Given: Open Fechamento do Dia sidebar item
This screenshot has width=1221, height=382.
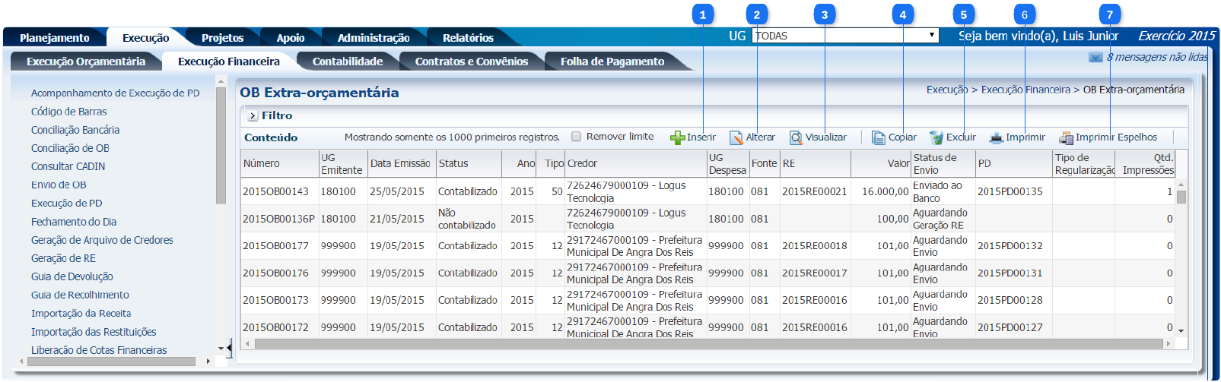Looking at the screenshot, I should coord(74,222).
